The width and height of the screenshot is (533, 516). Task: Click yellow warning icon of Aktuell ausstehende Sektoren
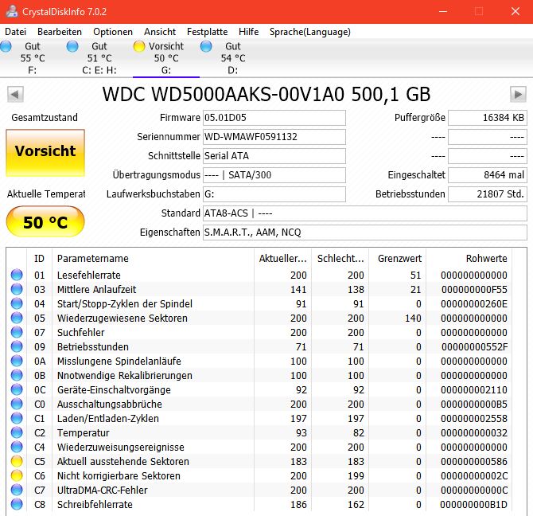tap(17, 461)
